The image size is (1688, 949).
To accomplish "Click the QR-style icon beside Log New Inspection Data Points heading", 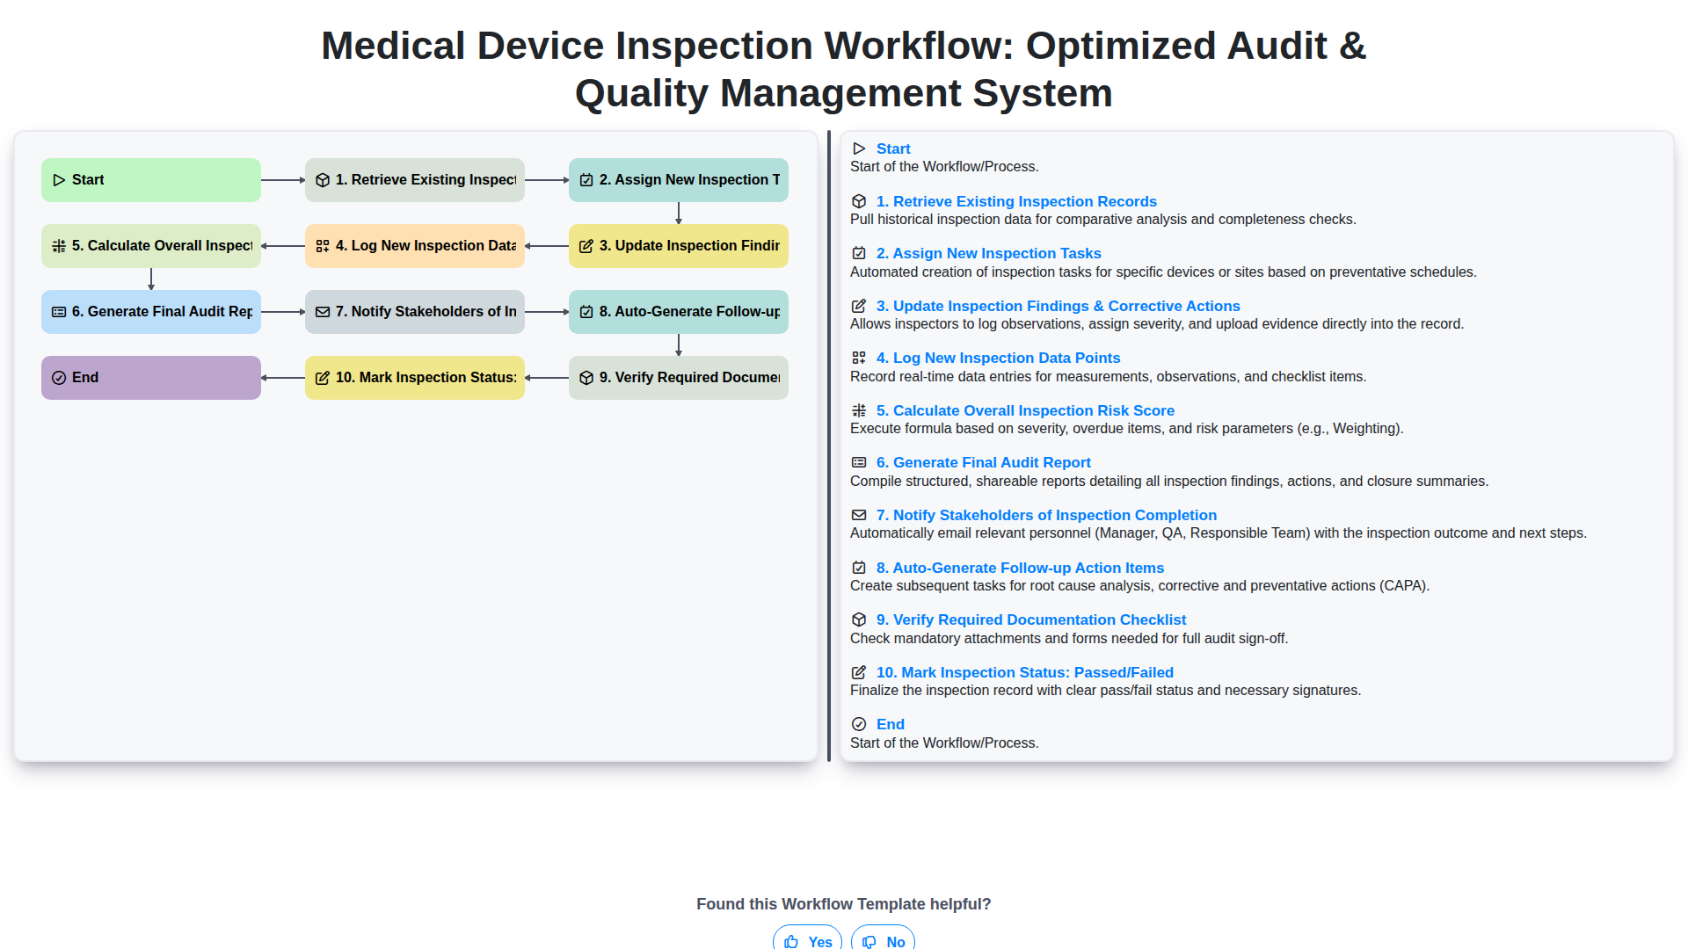I will pyautogui.click(x=859, y=358).
